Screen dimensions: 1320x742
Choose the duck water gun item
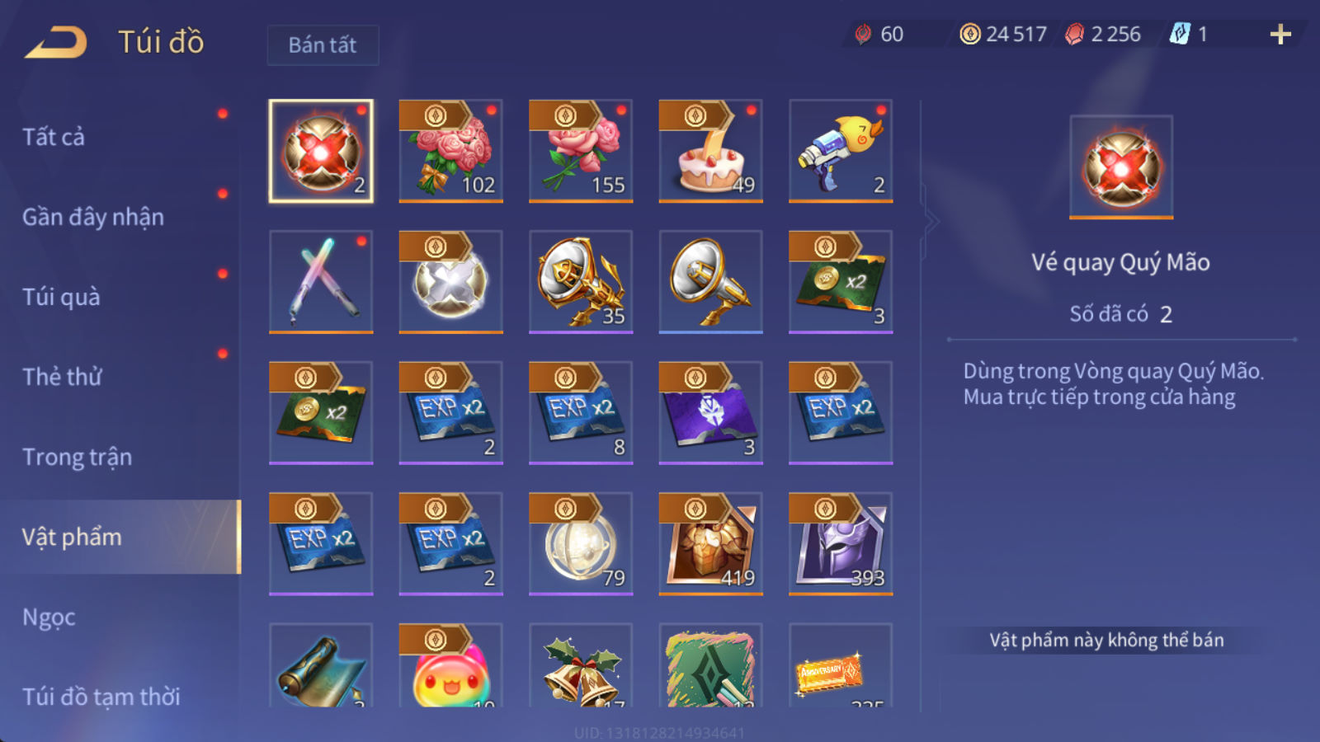pos(841,151)
